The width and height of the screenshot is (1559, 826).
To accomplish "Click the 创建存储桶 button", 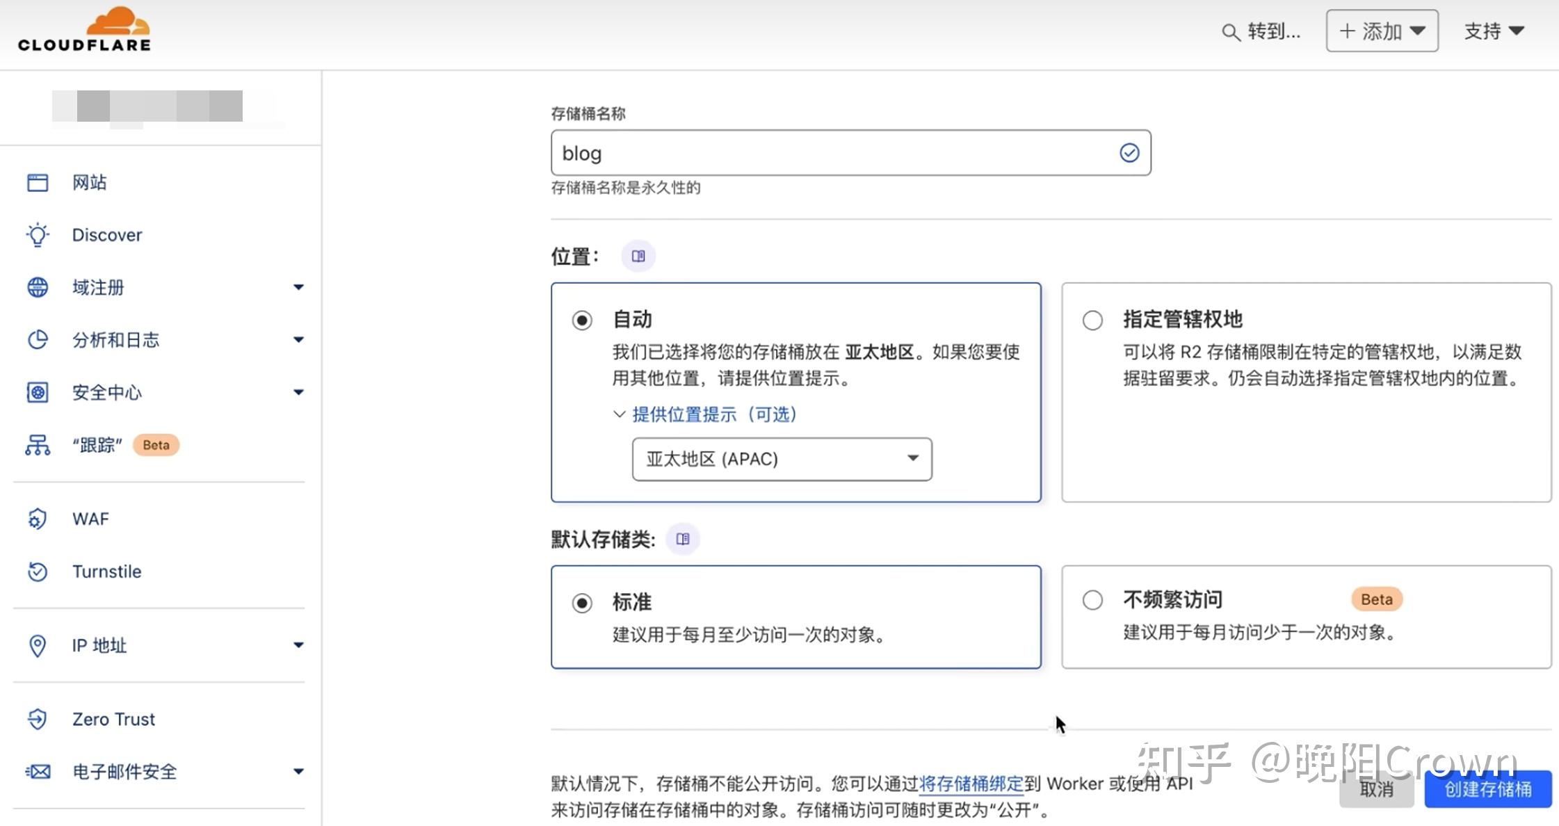I will point(1487,788).
